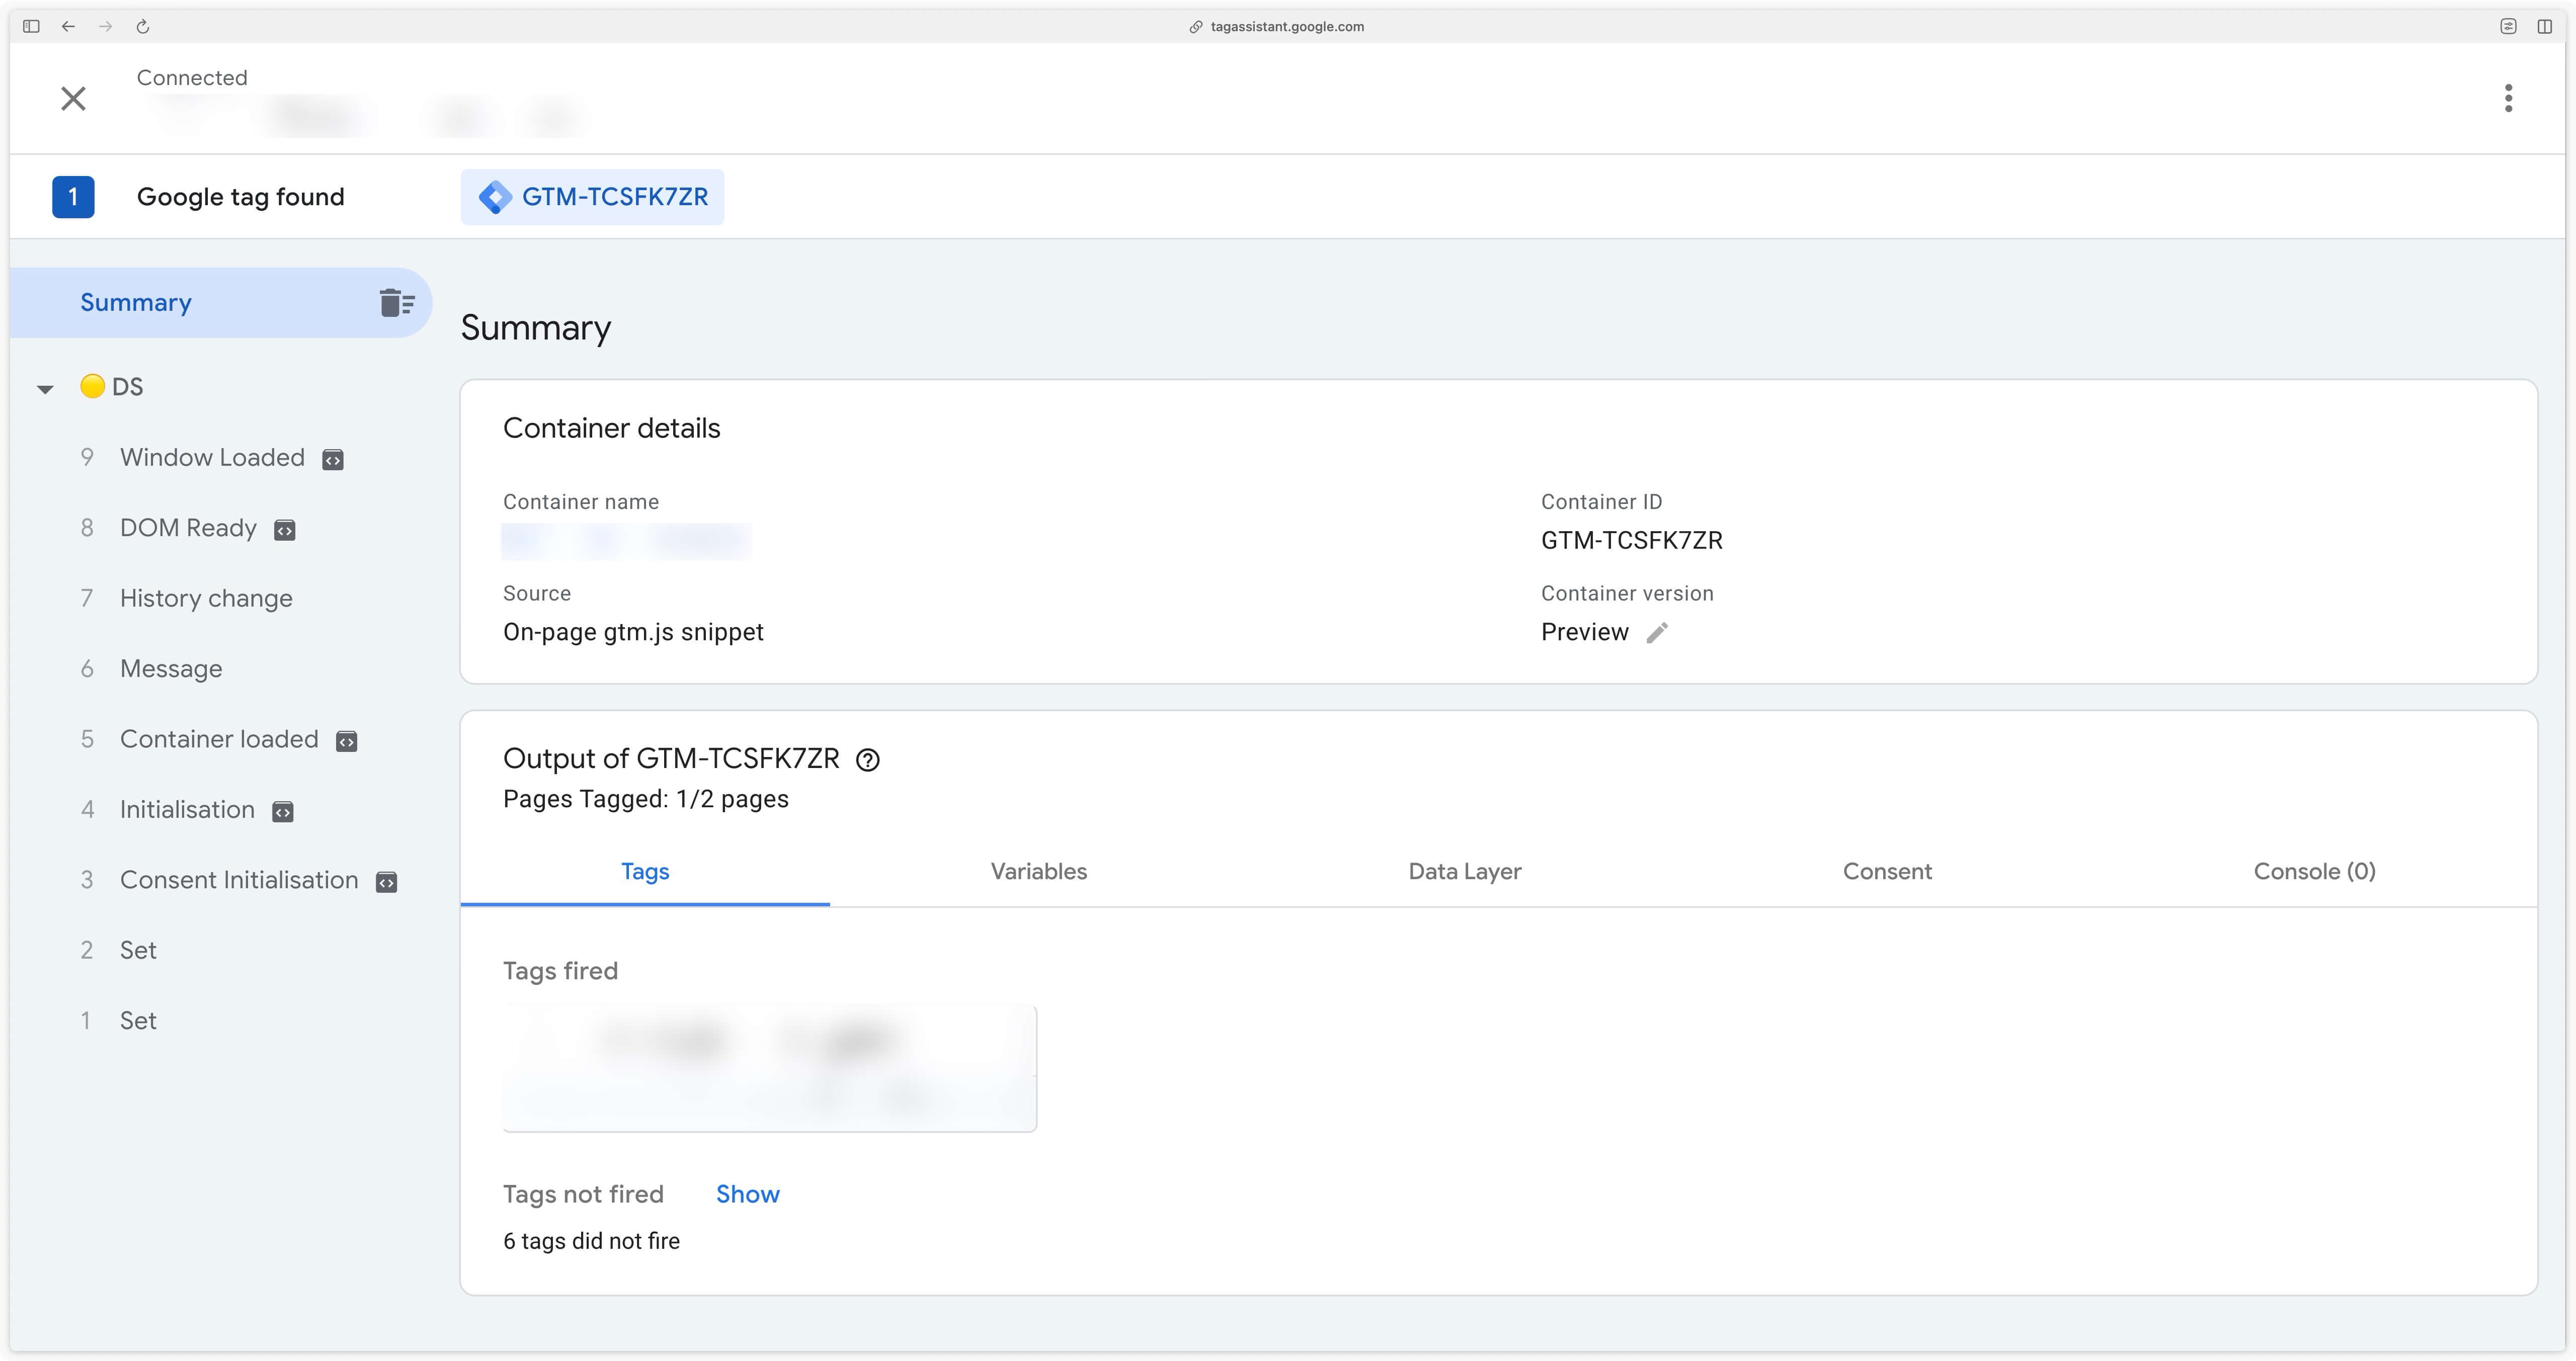Image resolution: width=2576 pixels, height=1361 pixels.
Task: Select the Window Loaded event
Action: [x=212, y=458]
